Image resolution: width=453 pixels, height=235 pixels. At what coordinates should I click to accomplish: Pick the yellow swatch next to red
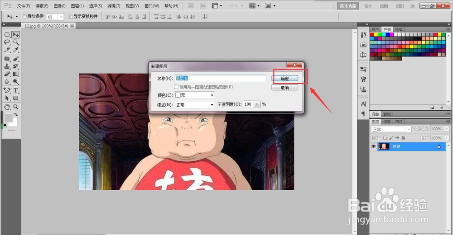(x=376, y=35)
